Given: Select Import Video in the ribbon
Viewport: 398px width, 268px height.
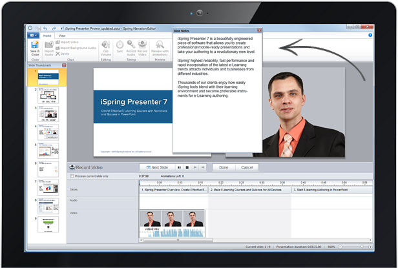Looking at the screenshot, I should coord(67,42).
